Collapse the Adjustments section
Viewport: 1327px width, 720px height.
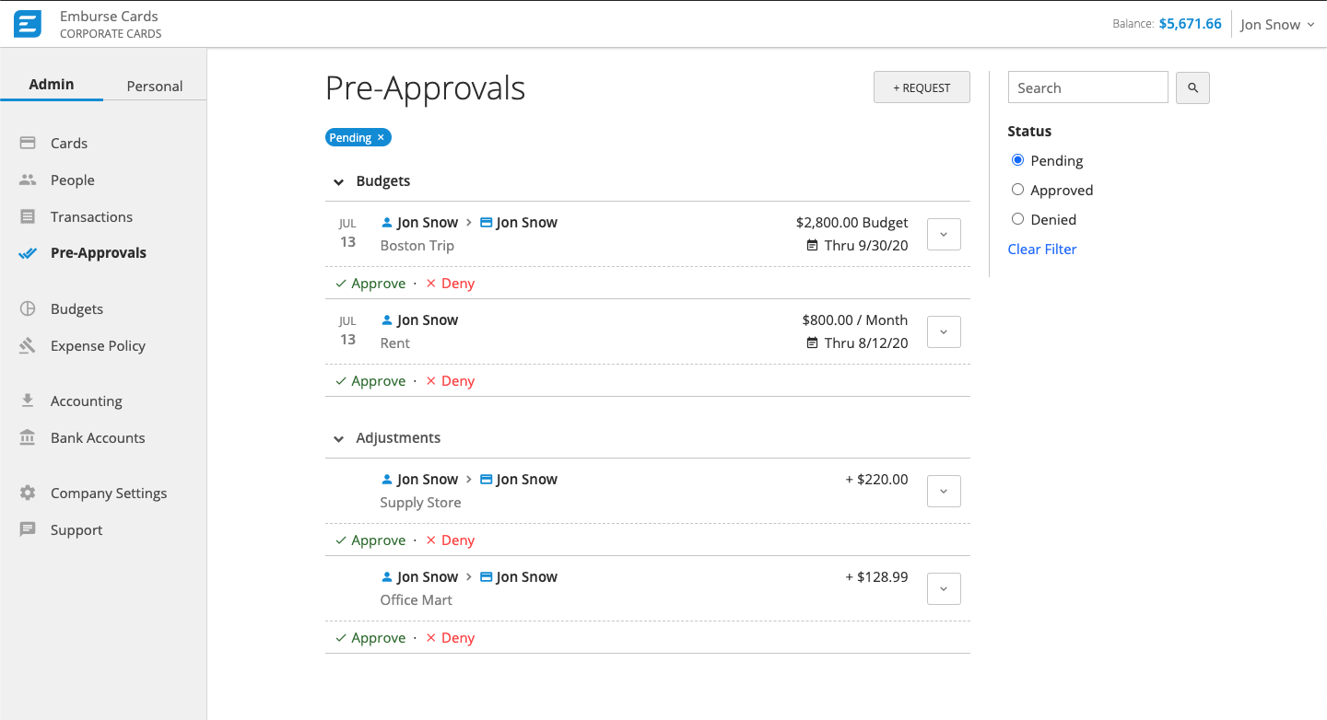point(339,438)
